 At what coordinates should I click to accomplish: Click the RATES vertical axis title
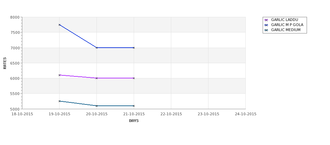(5, 63)
